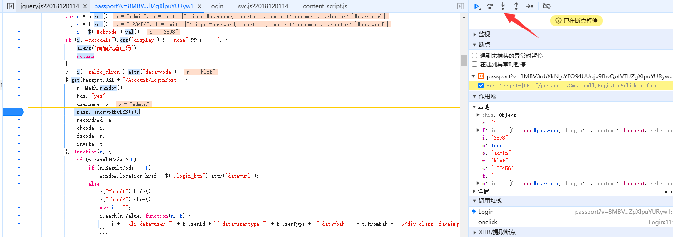Enable pause on uncaught exceptions checkbox
673x237 pixels.
[474, 56]
